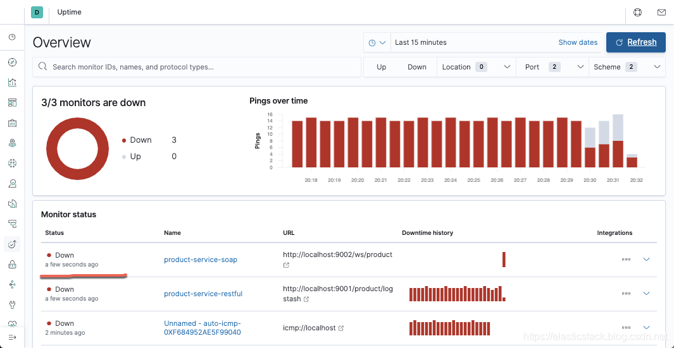Expand product-service-restful row details
Viewport: 674px width, 348px height.
point(646,293)
